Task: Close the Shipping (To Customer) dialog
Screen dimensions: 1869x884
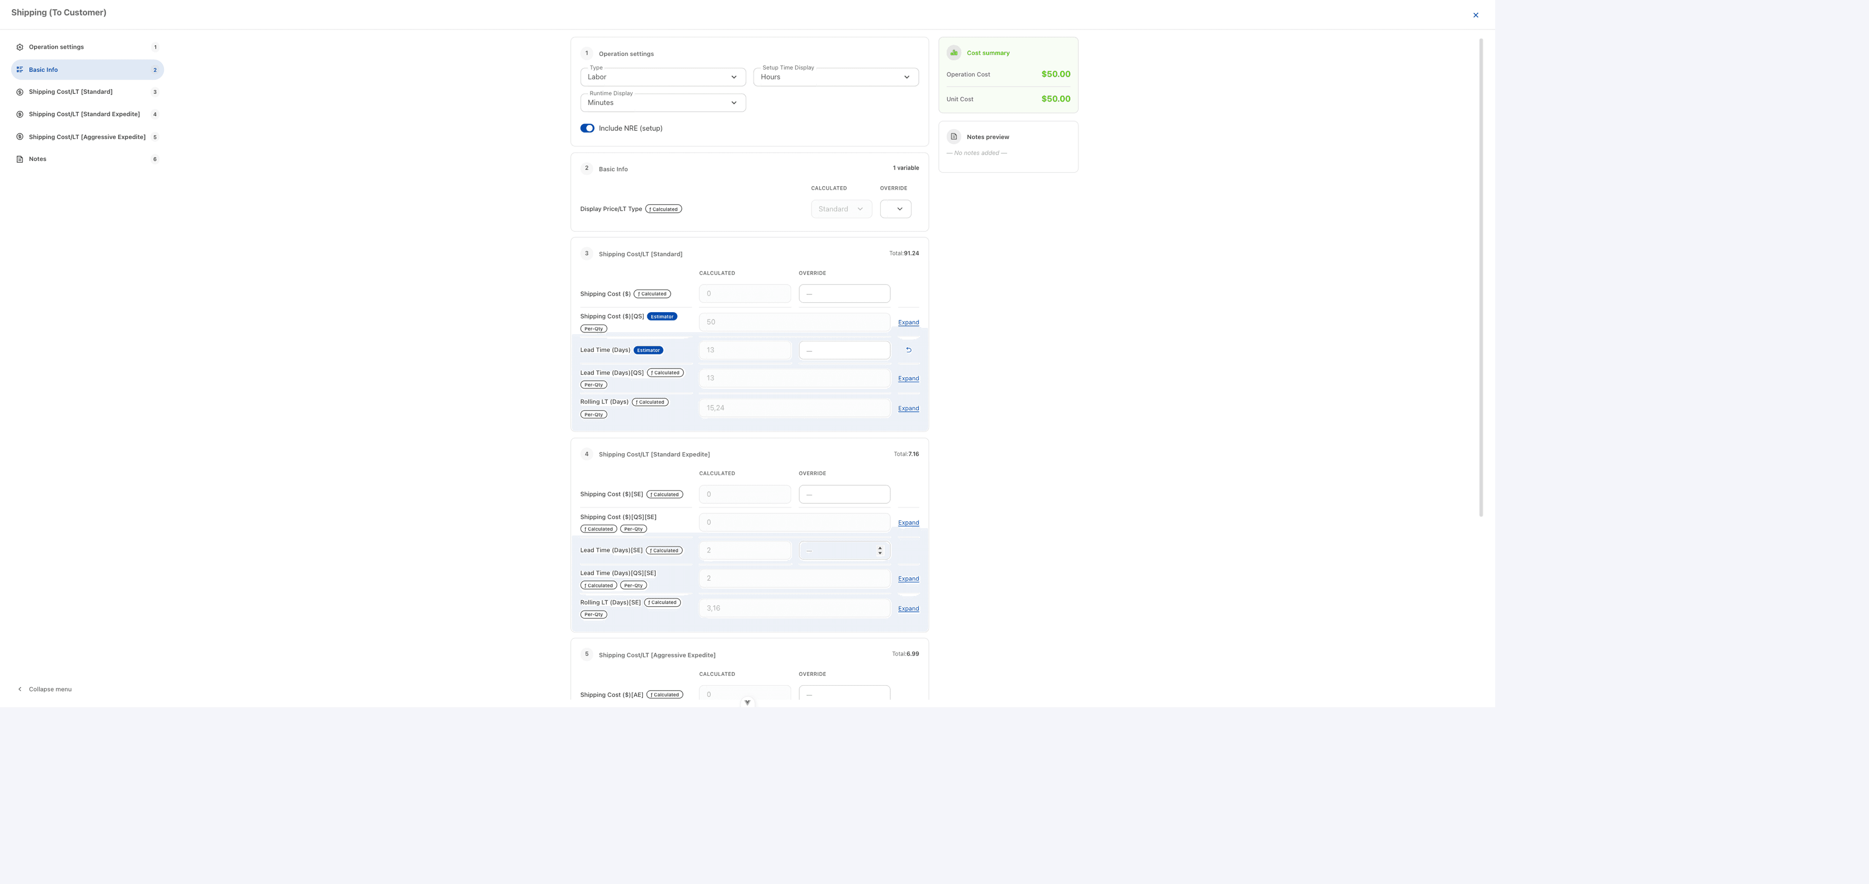Action: pyautogui.click(x=1475, y=15)
